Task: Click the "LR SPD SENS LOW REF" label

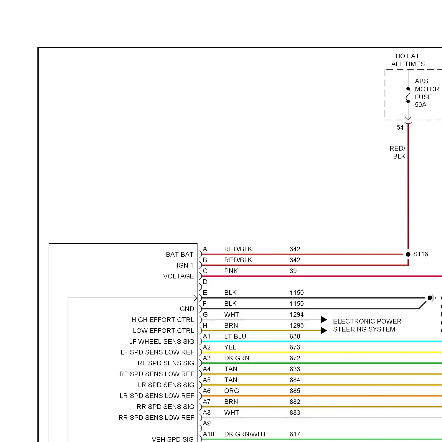Action: [x=157, y=396]
